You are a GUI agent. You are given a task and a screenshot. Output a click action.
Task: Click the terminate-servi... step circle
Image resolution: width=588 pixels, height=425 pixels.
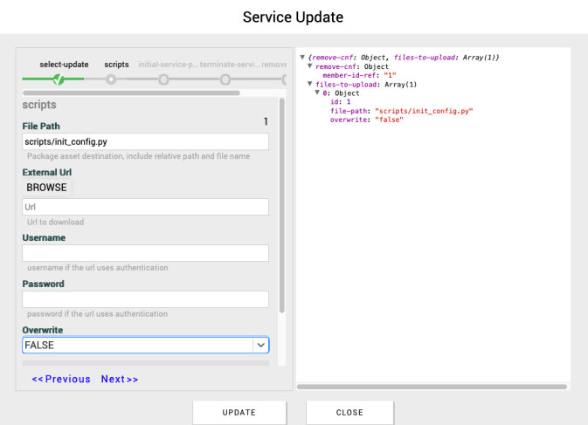tap(225, 79)
